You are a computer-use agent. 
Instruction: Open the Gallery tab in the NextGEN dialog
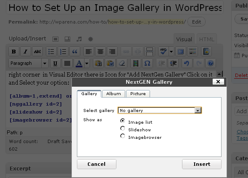pyautogui.click(x=89, y=93)
